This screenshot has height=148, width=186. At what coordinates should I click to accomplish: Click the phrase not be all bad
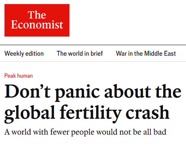(x=143, y=132)
